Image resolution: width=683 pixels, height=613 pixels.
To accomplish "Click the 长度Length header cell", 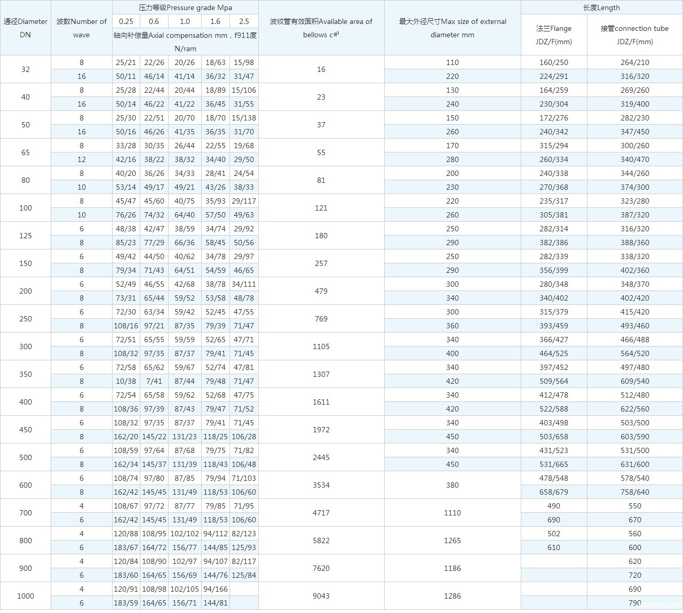I will [x=601, y=7].
